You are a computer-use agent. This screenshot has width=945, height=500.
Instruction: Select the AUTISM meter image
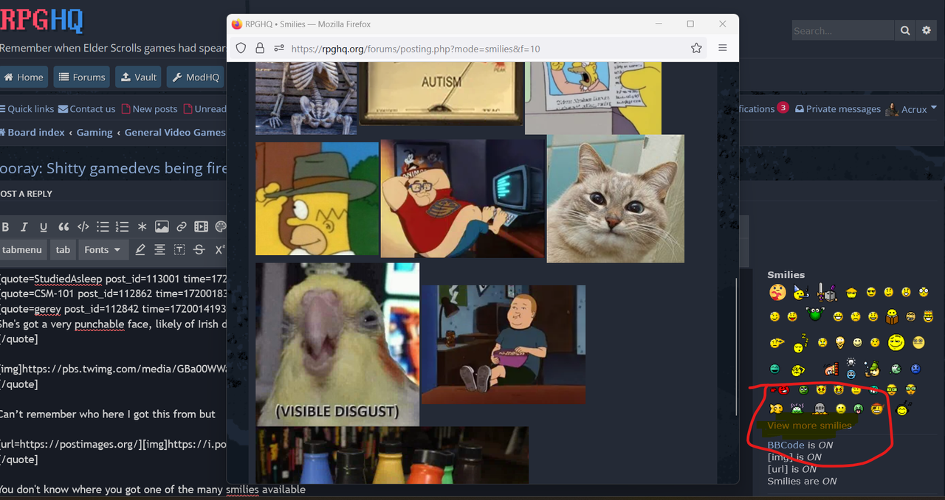[x=441, y=94]
